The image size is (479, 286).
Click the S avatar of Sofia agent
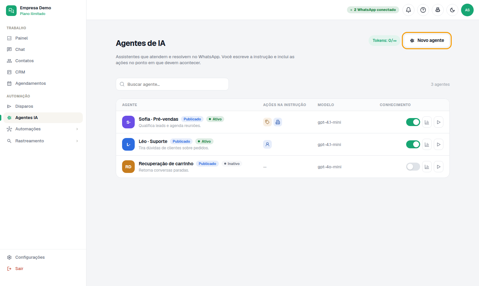coord(128,122)
